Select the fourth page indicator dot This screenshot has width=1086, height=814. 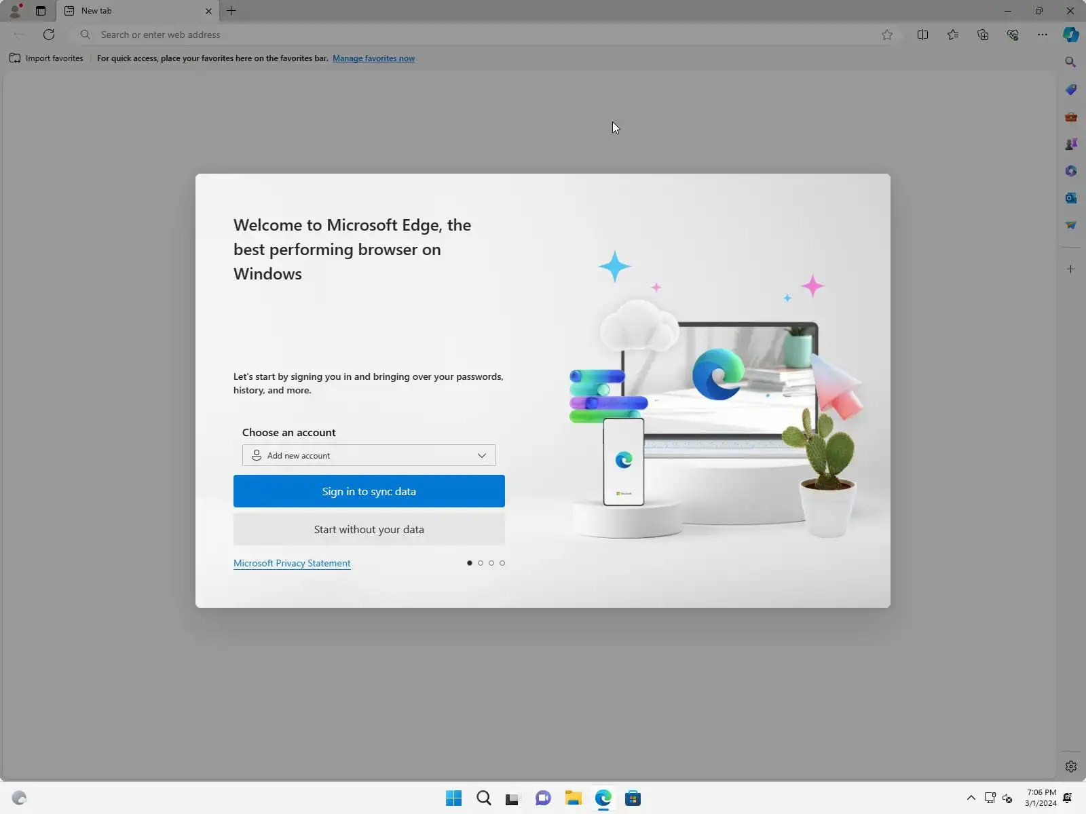(502, 563)
